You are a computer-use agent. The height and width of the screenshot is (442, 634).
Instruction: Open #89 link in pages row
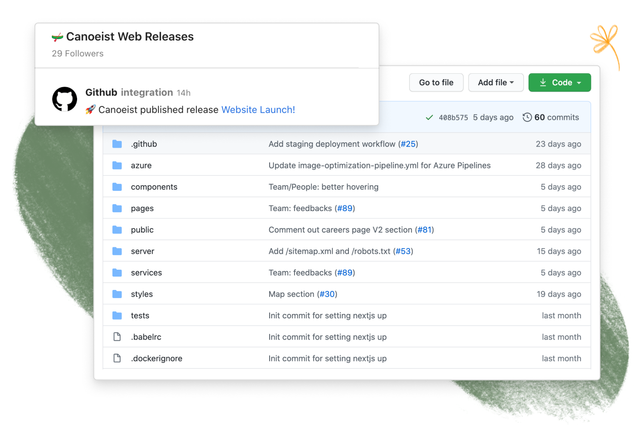click(x=345, y=209)
